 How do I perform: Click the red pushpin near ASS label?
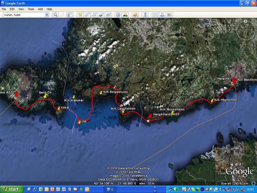(16, 94)
